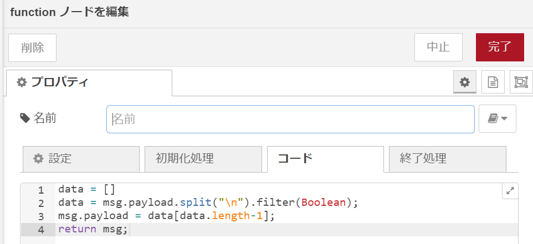Click the 中止 (Cancel) button
The width and height of the screenshot is (533, 244).
tap(438, 47)
